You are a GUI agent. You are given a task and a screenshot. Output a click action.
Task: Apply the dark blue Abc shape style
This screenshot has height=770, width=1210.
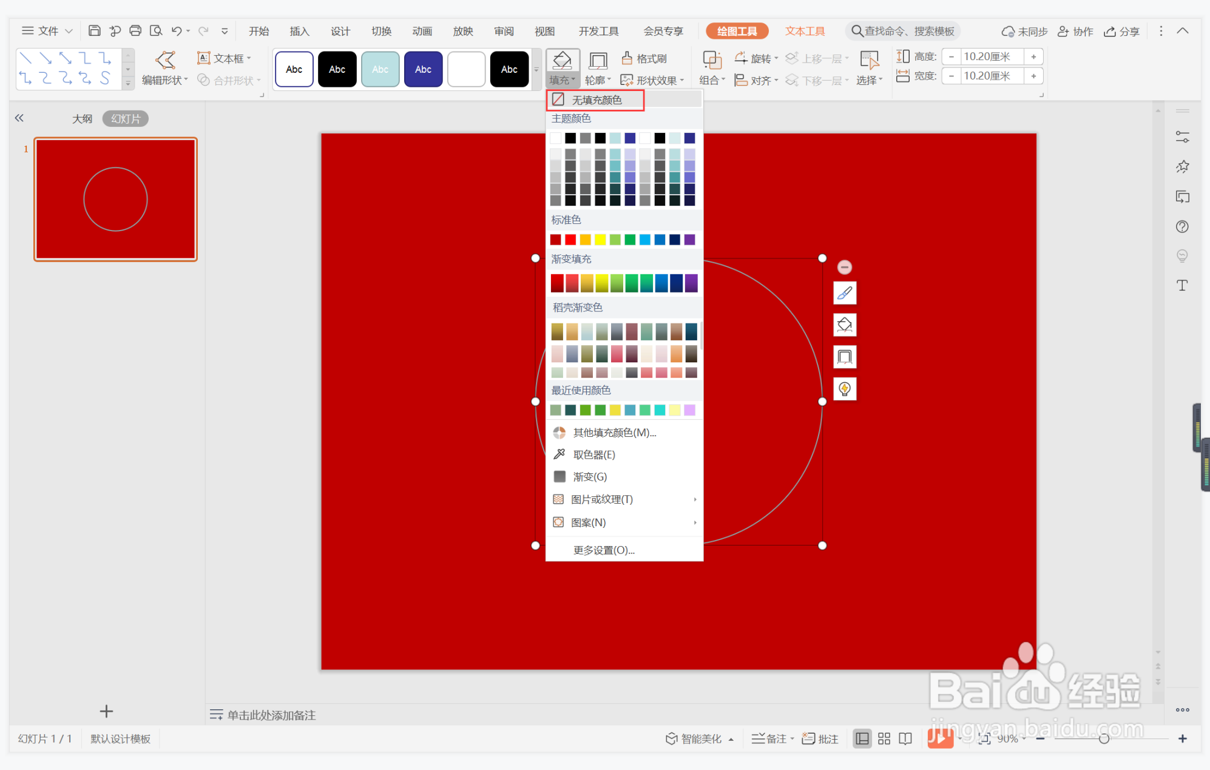pyautogui.click(x=423, y=69)
